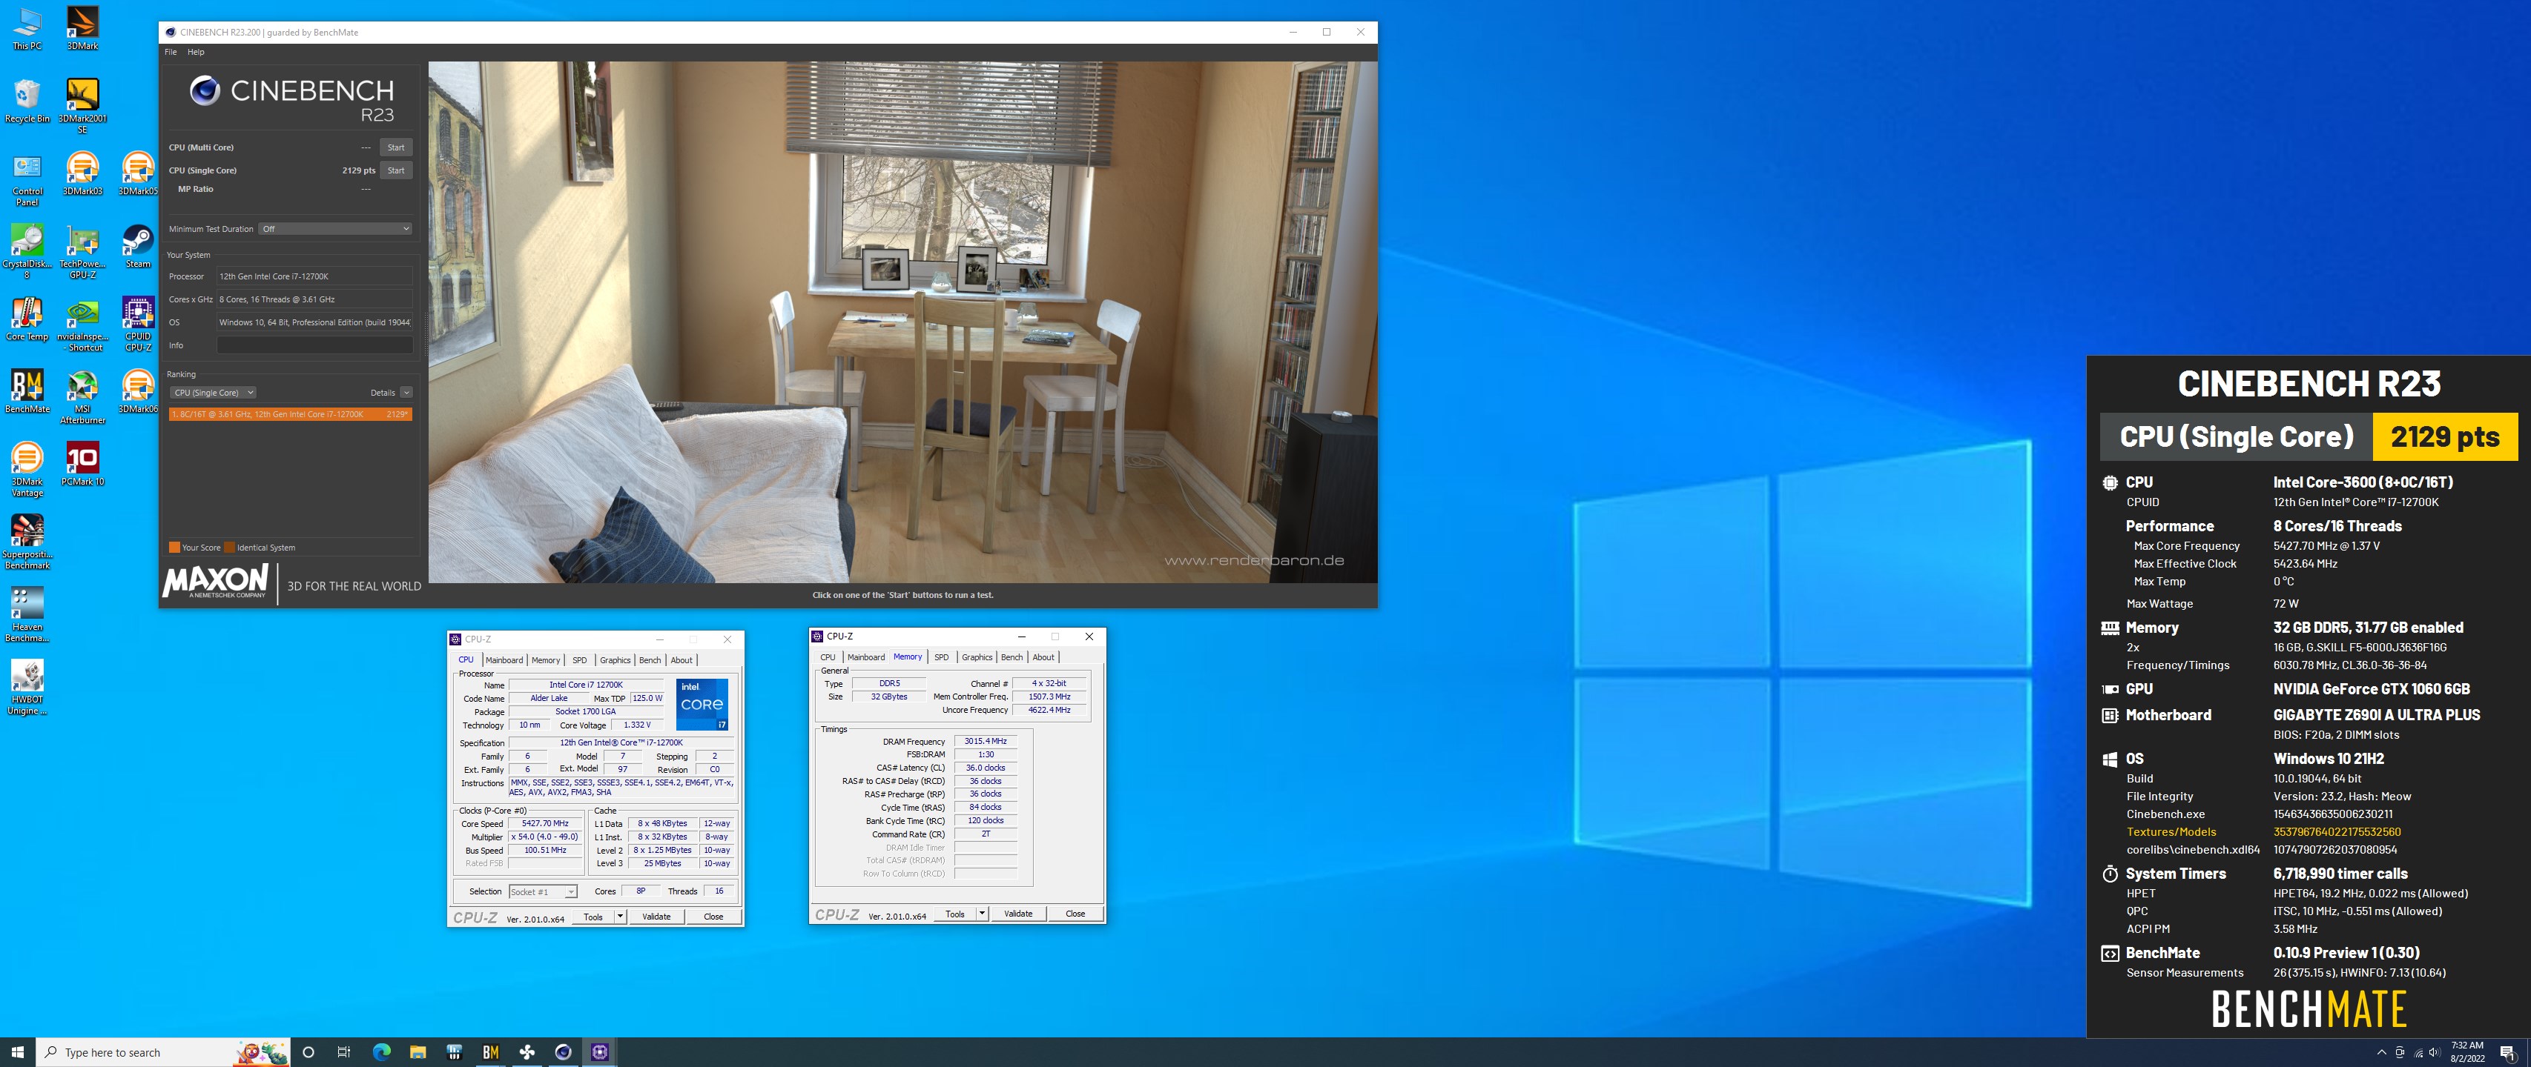Open HWBOT Unigine desktop icon
Image resolution: width=2531 pixels, height=1067 pixels.
point(27,687)
